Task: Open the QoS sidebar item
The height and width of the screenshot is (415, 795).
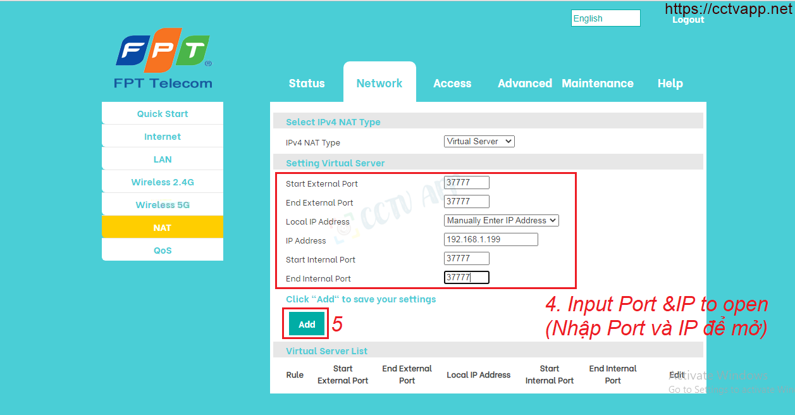Action: (x=163, y=251)
